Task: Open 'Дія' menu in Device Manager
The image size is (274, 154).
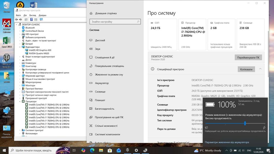Action: 25,15
